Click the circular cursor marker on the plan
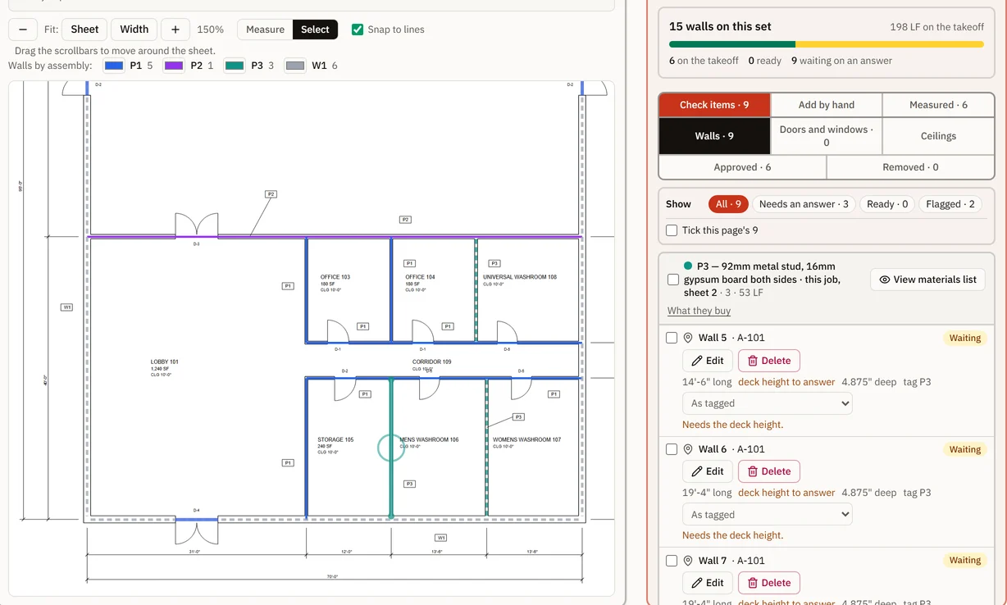The height and width of the screenshot is (605, 1007). [391, 448]
